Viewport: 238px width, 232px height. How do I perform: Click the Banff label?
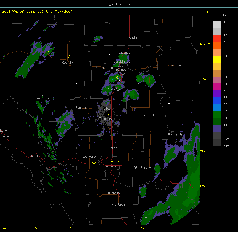pos(34,156)
